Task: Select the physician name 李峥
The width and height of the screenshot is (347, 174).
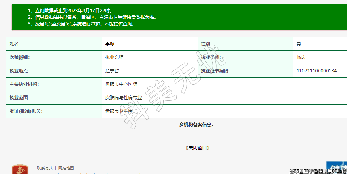Action: (110, 44)
